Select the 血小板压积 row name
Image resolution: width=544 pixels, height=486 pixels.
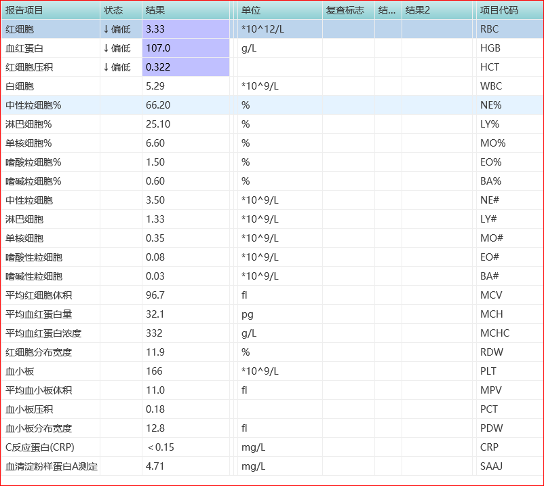pos(29,409)
